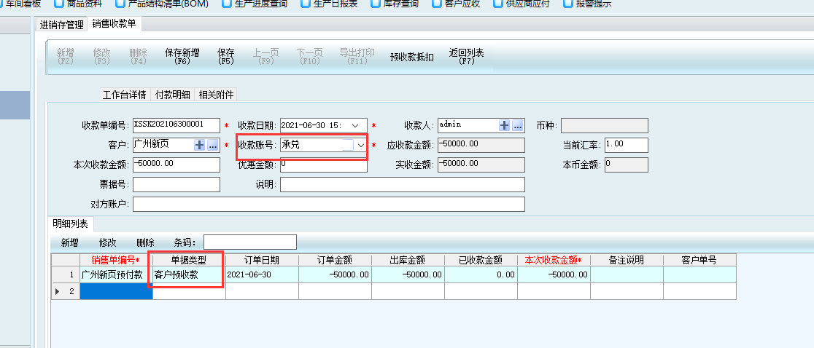
Task: Click the 供应商应付 shortcut icon
Action: point(498,3)
